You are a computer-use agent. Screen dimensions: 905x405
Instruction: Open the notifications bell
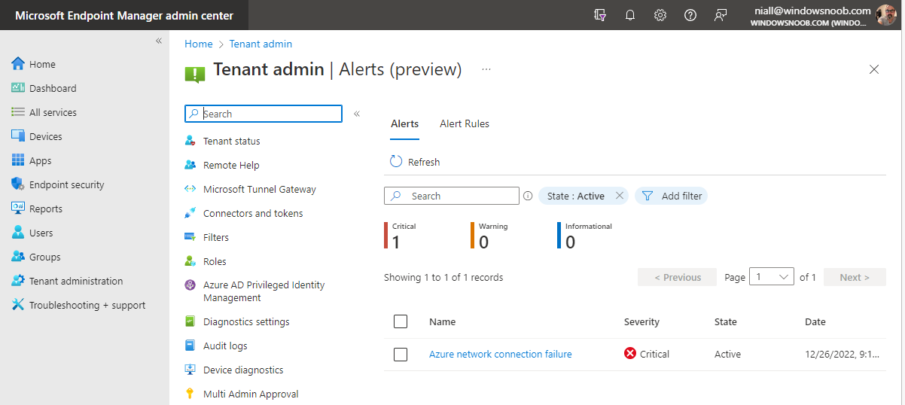click(x=630, y=15)
